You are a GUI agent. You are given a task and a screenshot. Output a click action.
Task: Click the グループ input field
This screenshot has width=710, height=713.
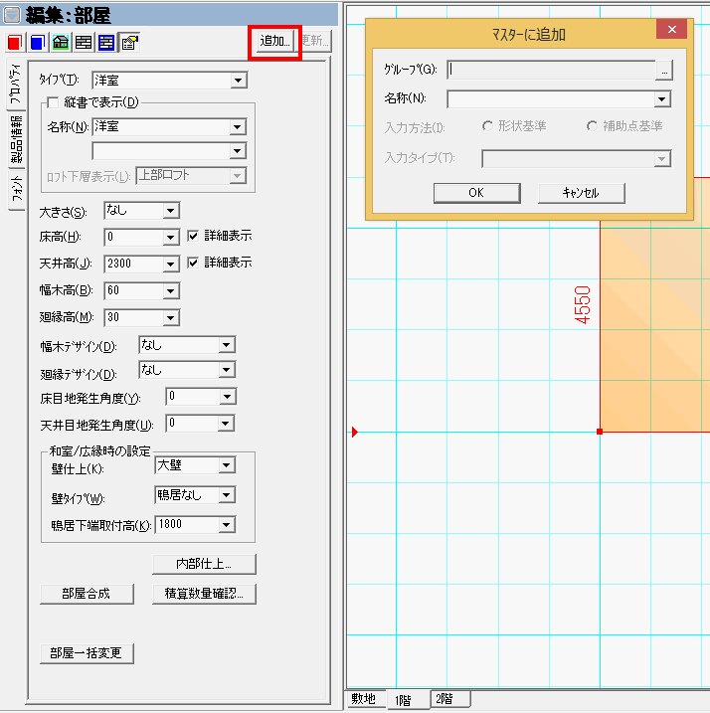551,70
